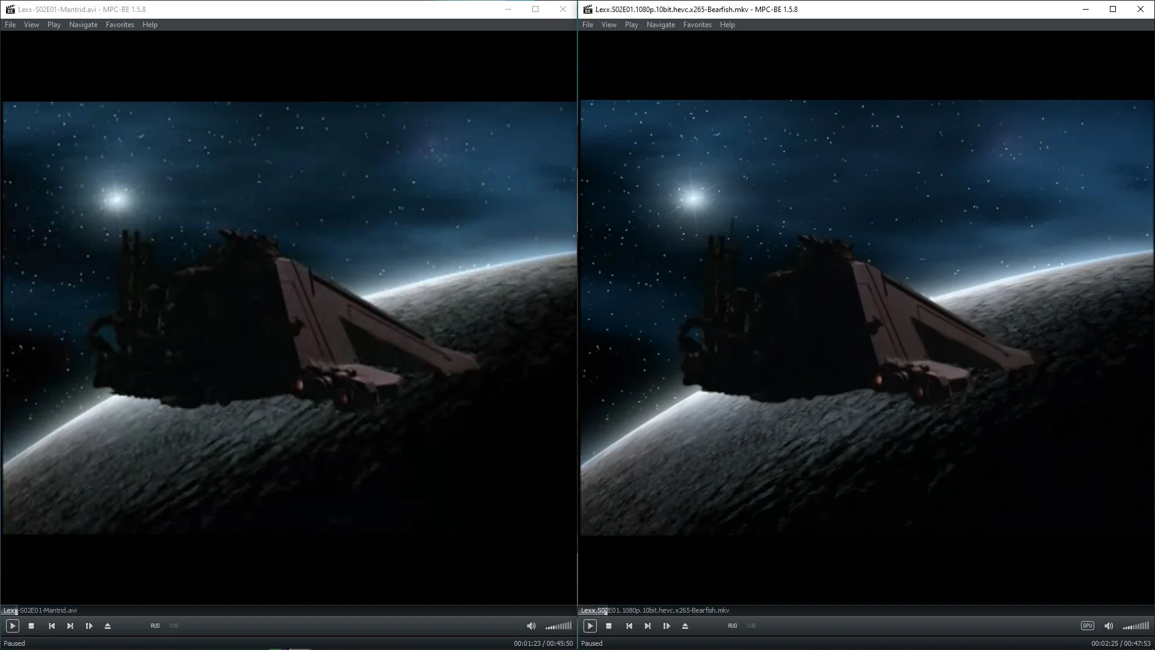1155x650 pixels.
Task: Click filename Lexx-S02E01-Mantrid.avi in left seek bar
Action: [x=40, y=610]
